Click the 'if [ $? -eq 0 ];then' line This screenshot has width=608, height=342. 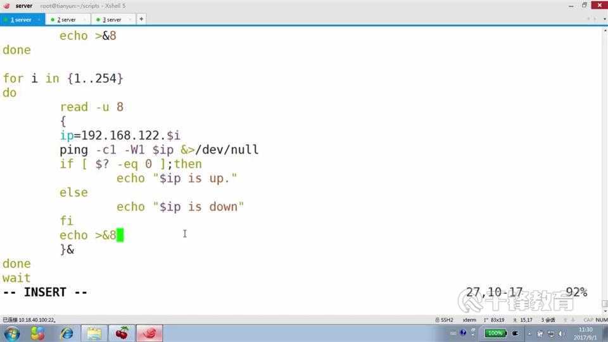pyautogui.click(x=130, y=164)
